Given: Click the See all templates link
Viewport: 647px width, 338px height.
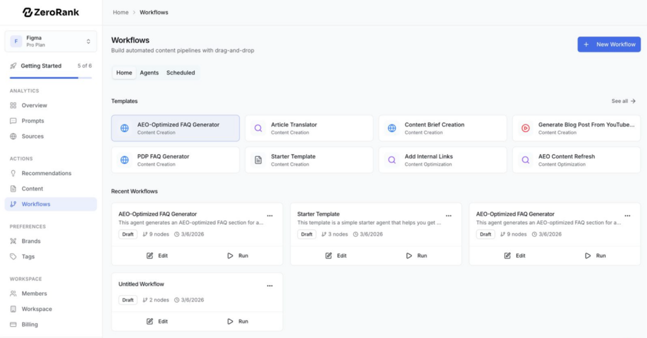Looking at the screenshot, I should coord(623,101).
